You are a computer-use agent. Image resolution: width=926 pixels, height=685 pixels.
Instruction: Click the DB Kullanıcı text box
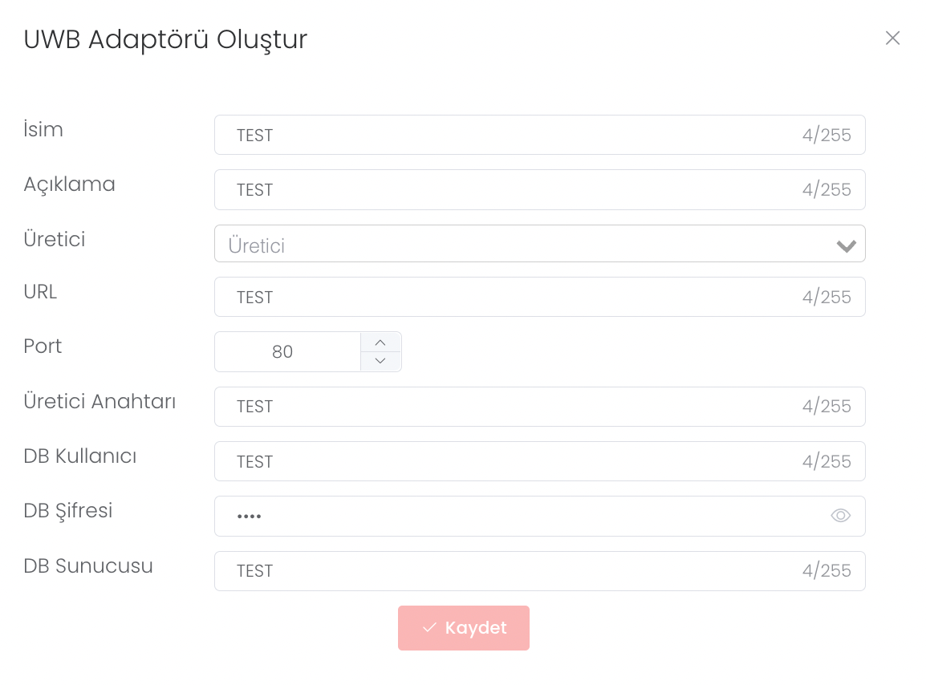coord(514,461)
